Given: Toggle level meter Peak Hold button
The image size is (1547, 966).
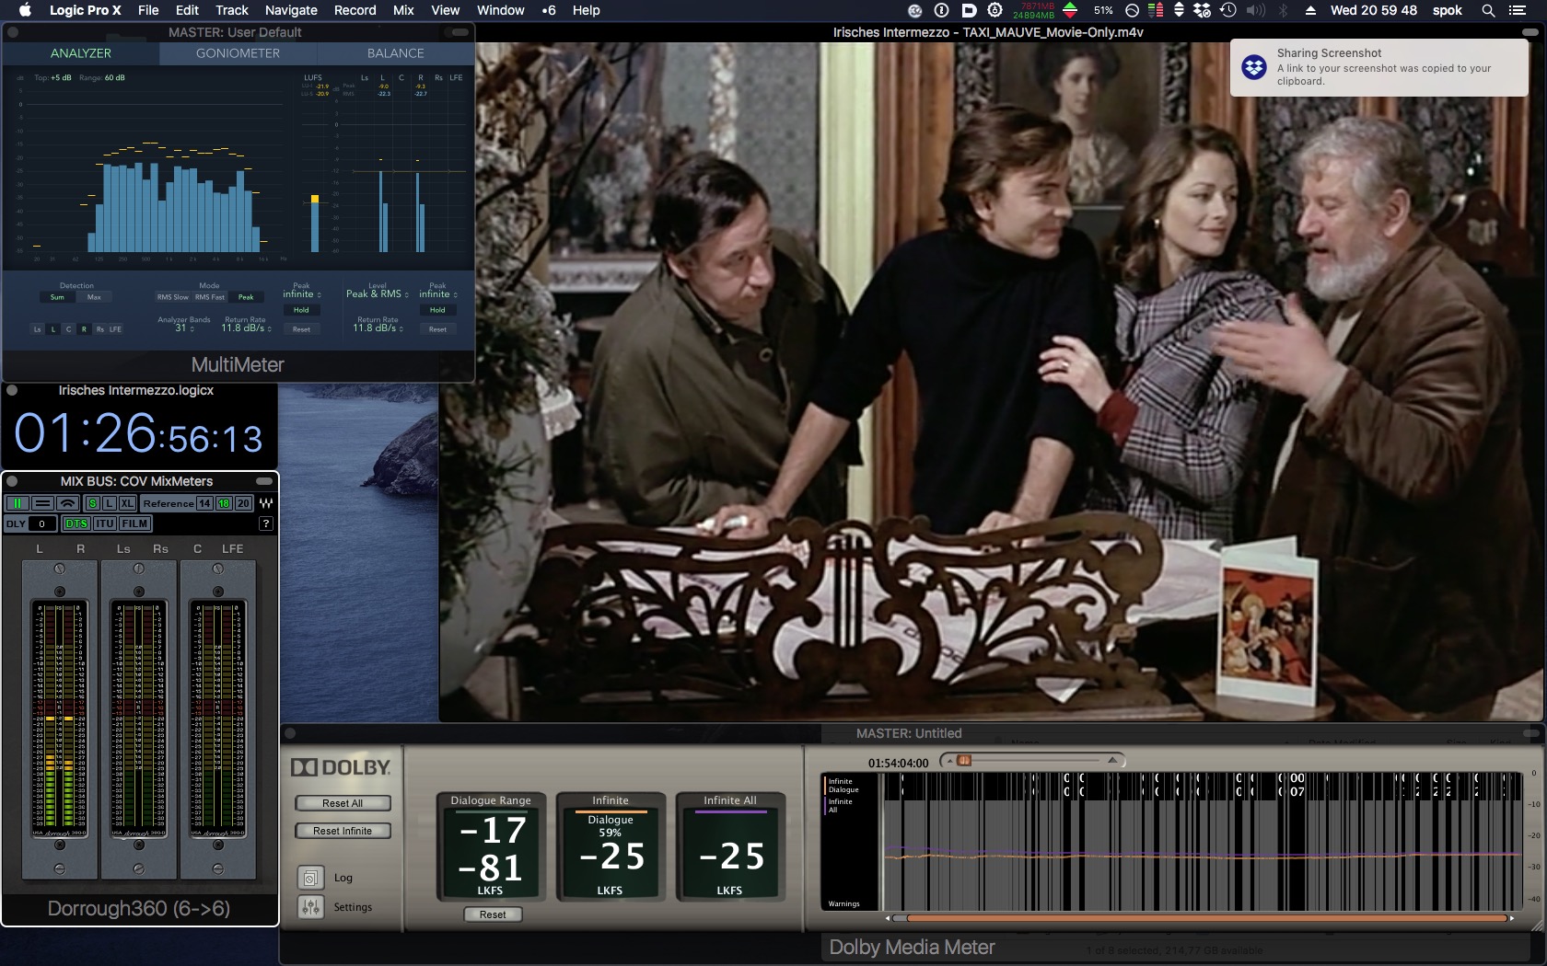Looking at the screenshot, I should (437, 310).
